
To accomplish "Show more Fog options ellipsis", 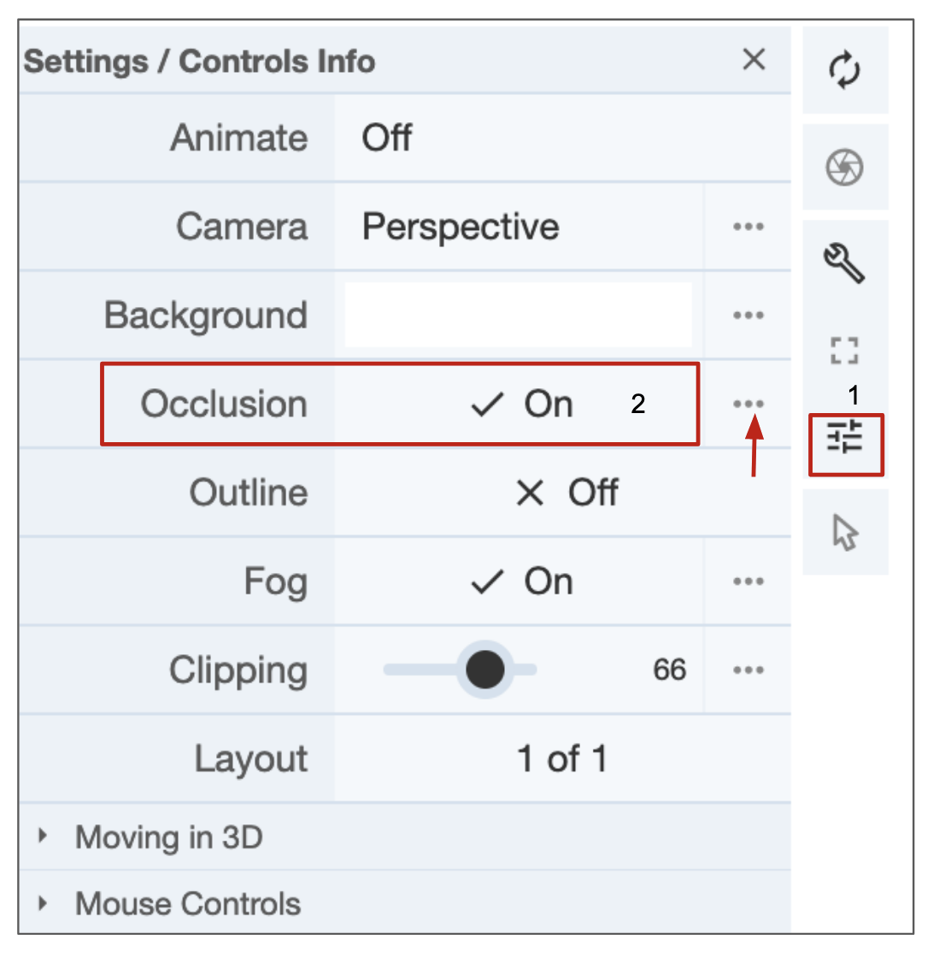I will pyautogui.click(x=748, y=582).
